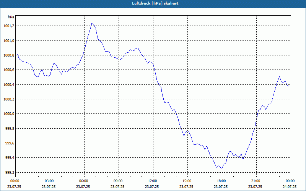Click the 1001,0 pressure axis label
The width and height of the screenshot is (306, 191).
click(8, 41)
